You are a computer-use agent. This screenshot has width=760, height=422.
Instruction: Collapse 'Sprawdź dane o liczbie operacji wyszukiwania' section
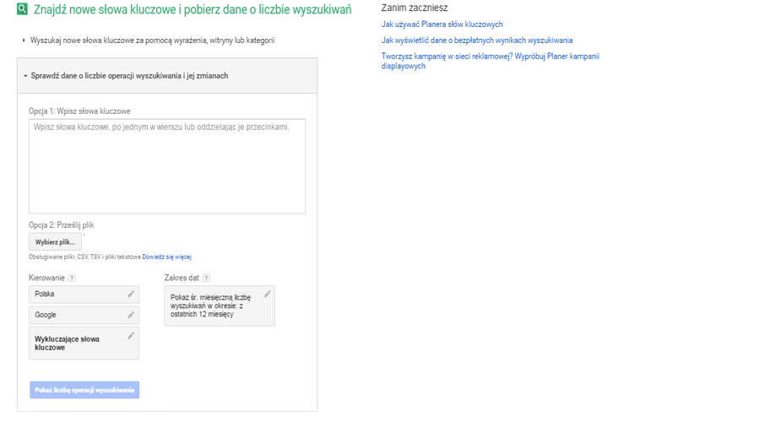[x=129, y=76]
